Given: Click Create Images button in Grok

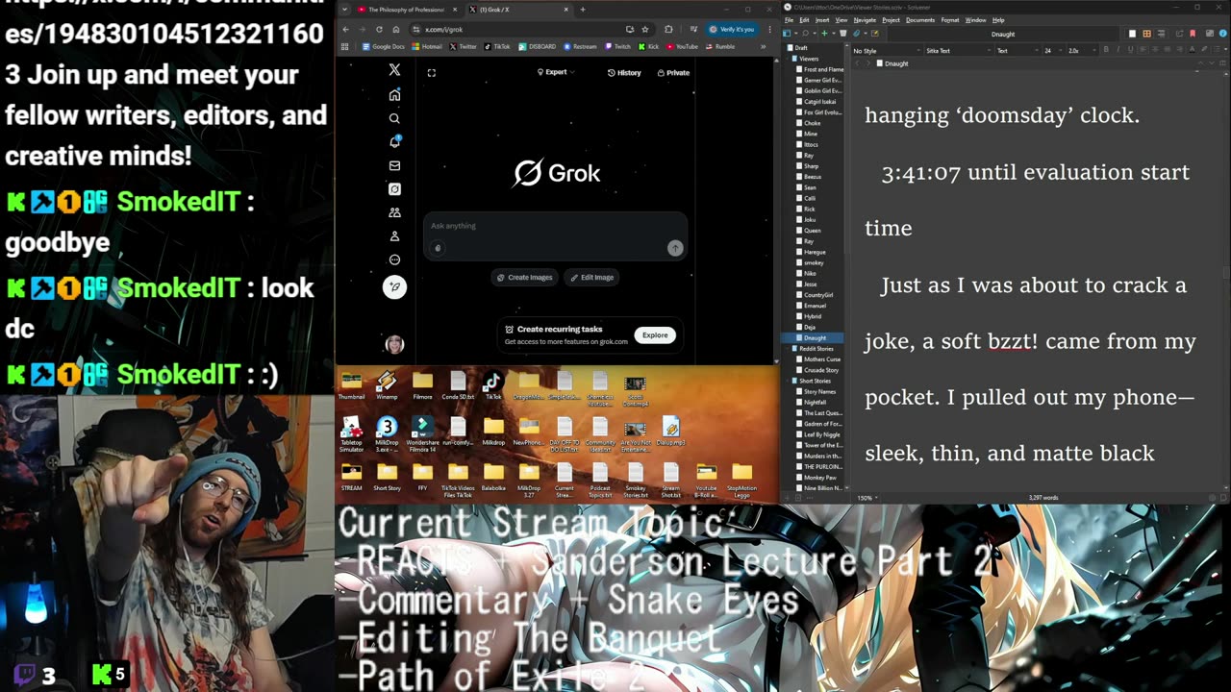Looking at the screenshot, I should [524, 277].
